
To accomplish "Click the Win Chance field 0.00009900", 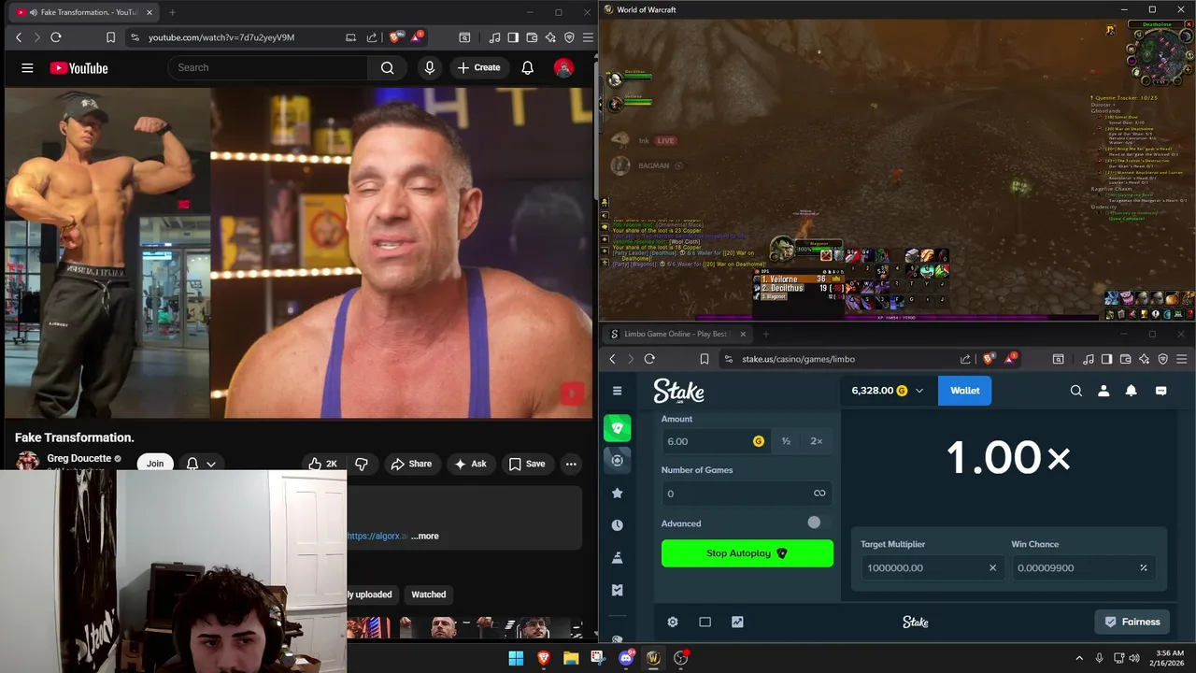I will (1084, 567).
